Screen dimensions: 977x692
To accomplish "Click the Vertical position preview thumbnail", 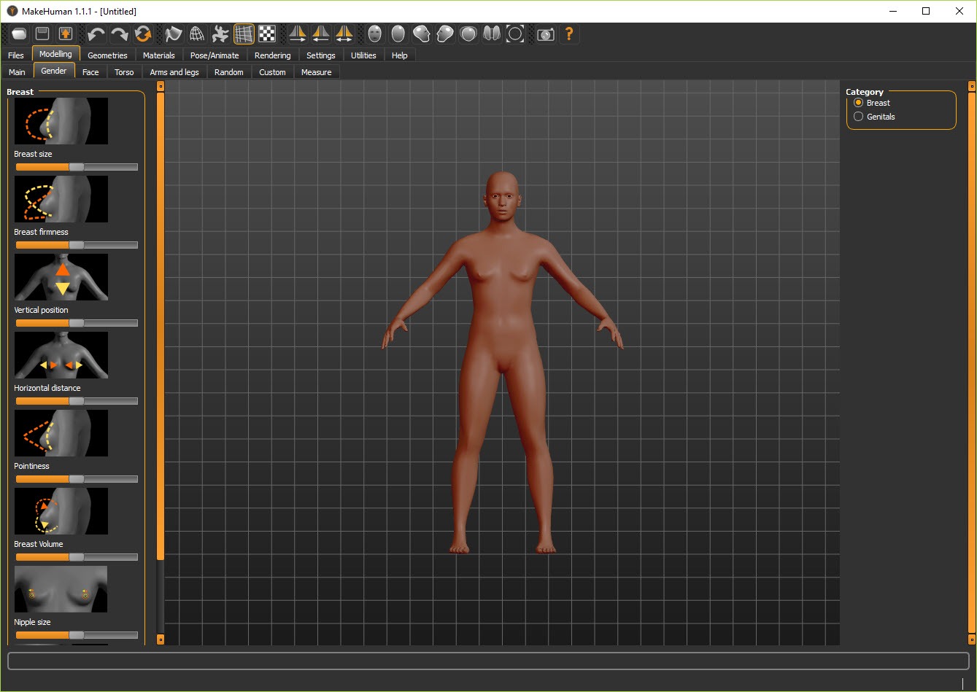I will [x=61, y=277].
